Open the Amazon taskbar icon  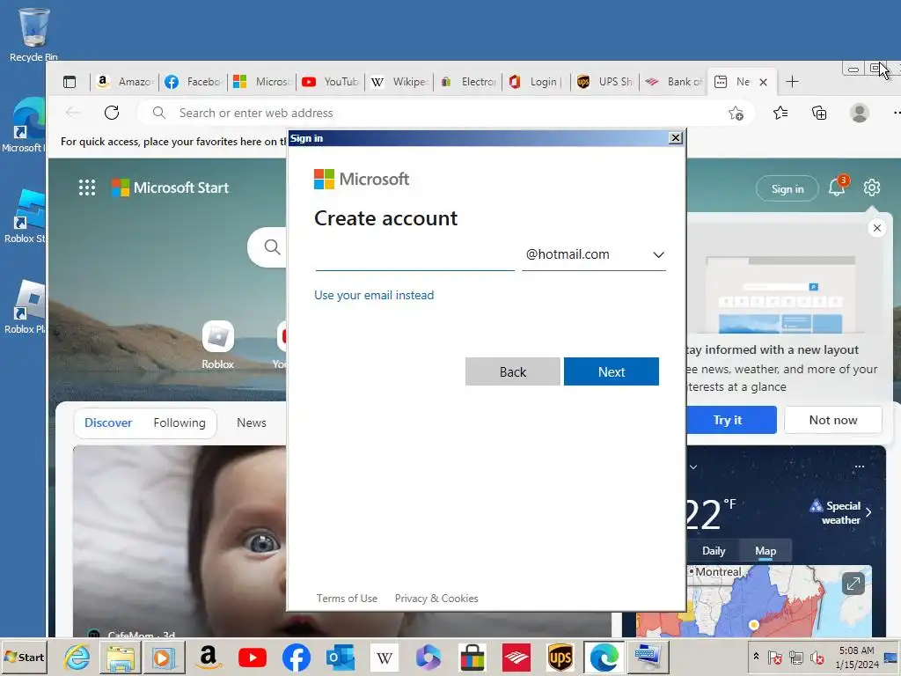(x=208, y=657)
